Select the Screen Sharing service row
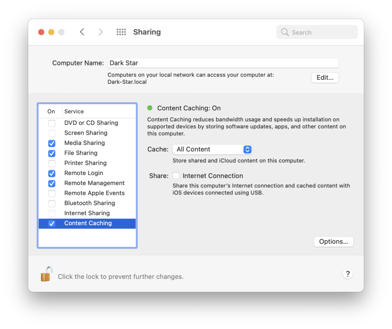The height and width of the screenshot is (329, 392). coord(87,133)
